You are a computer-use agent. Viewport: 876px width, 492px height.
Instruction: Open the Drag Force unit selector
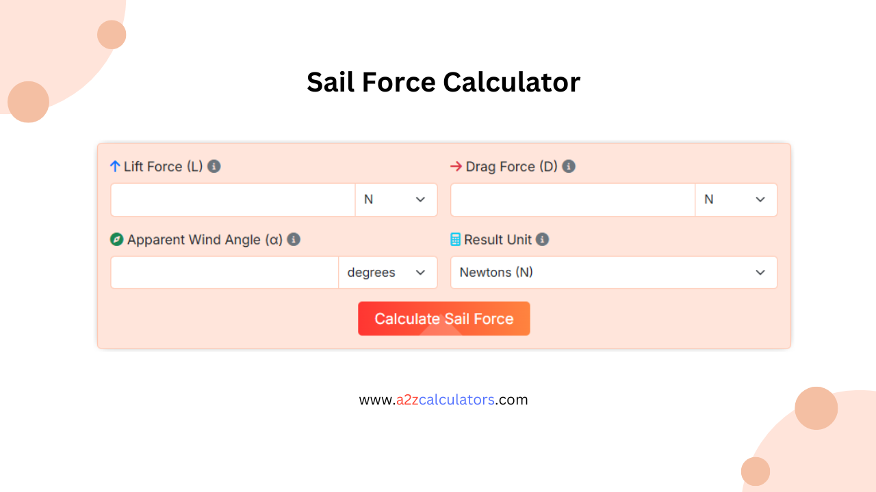[736, 200]
